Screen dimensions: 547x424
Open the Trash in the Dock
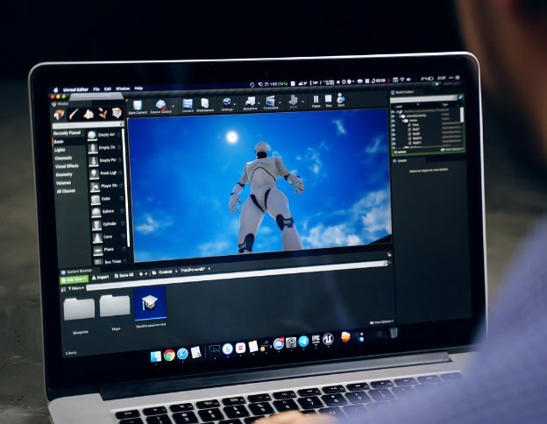pyautogui.click(x=394, y=332)
